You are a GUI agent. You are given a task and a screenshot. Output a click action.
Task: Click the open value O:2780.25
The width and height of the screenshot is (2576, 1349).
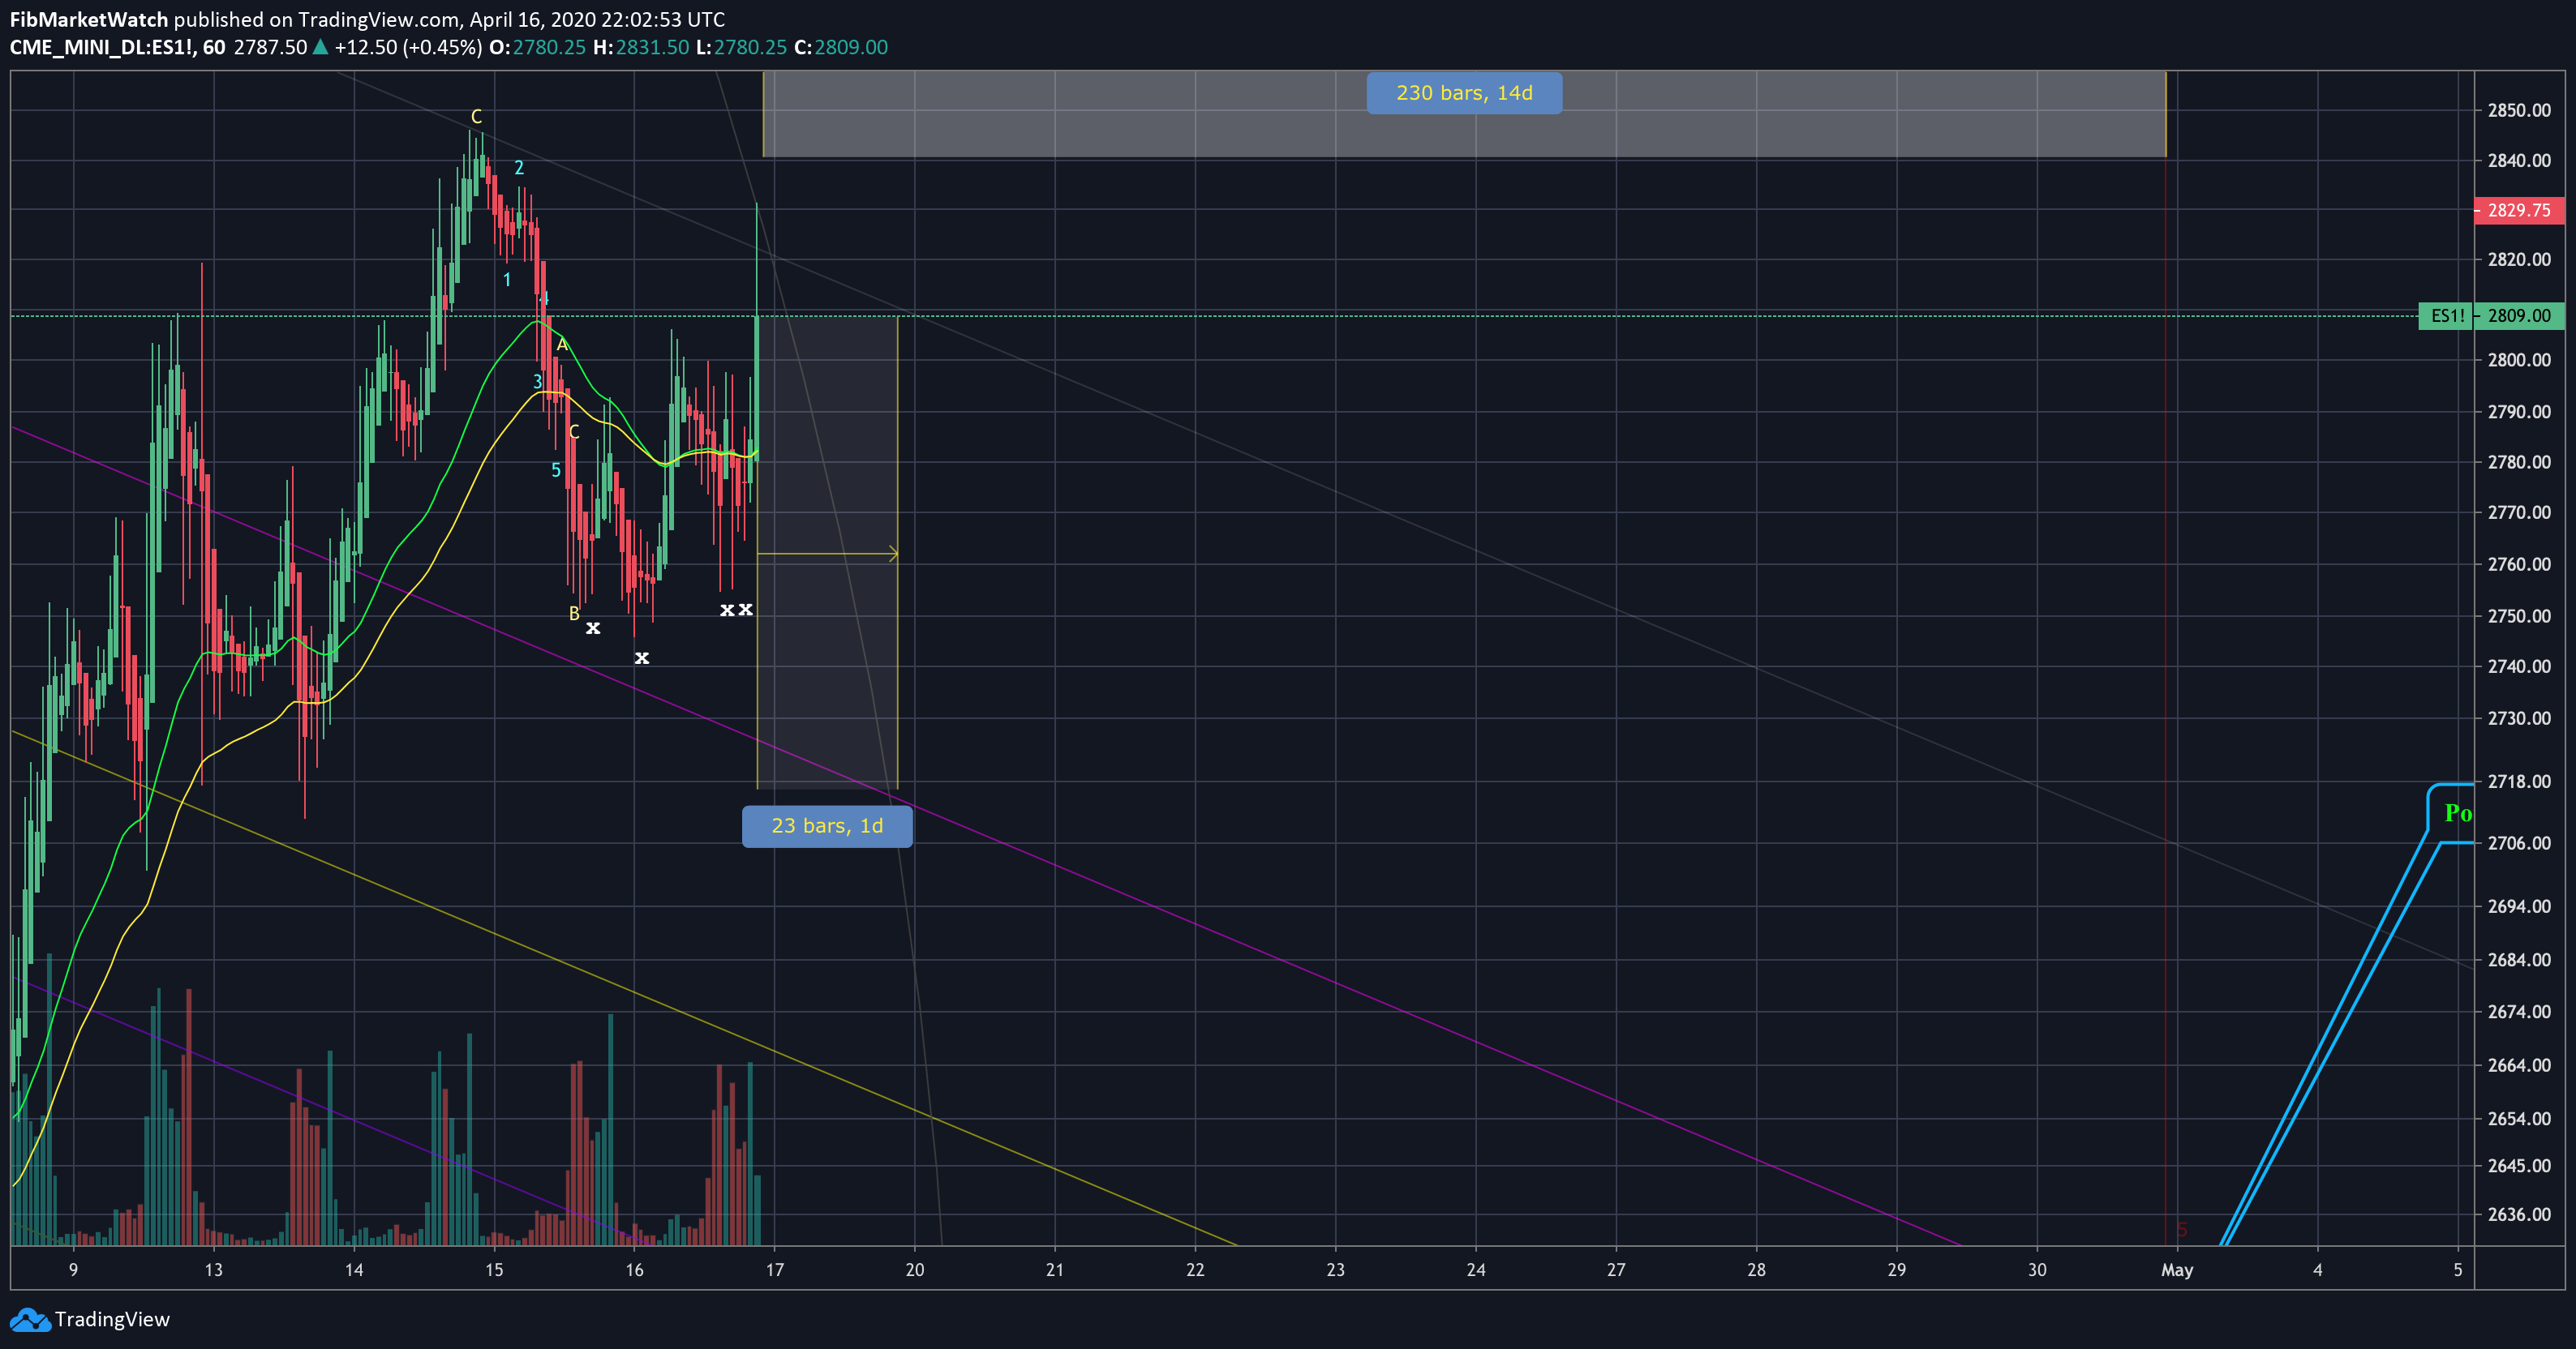pos(537,47)
